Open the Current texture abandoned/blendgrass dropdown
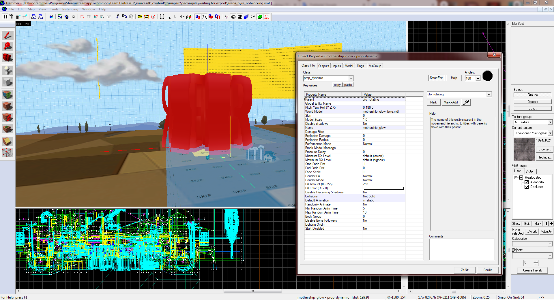The image size is (554, 300). point(550,133)
